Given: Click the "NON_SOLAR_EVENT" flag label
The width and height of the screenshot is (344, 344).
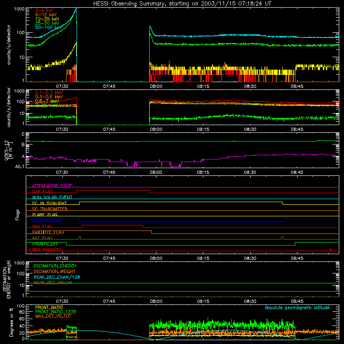Looking at the screenshot, I should 52,197.
